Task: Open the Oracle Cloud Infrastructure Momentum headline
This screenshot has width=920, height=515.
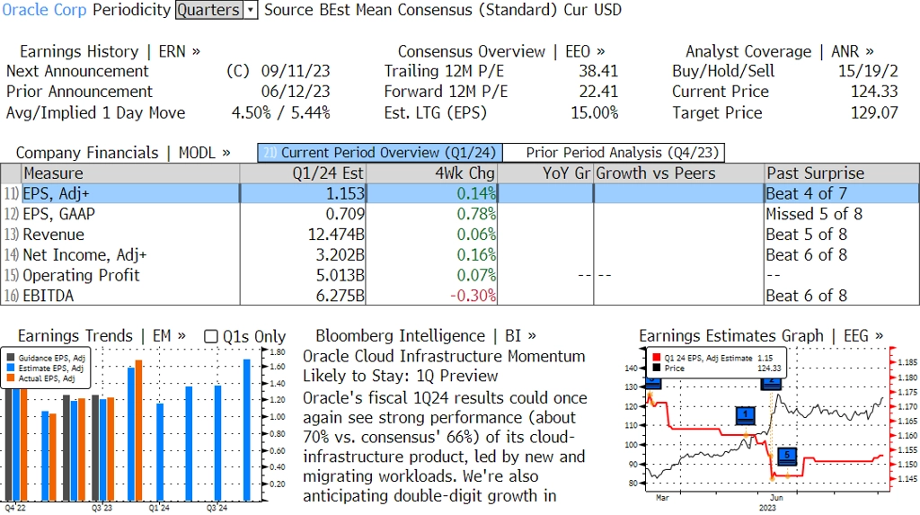Action: (444, 366)
